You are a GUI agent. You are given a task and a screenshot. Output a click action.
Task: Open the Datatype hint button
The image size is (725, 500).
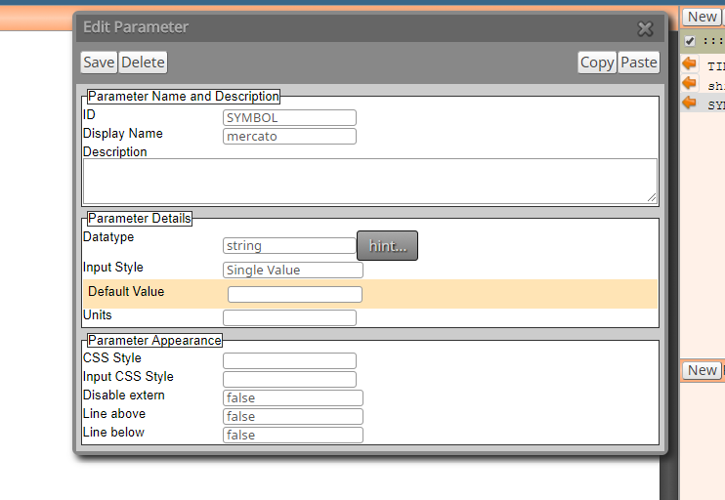(388, 246)
